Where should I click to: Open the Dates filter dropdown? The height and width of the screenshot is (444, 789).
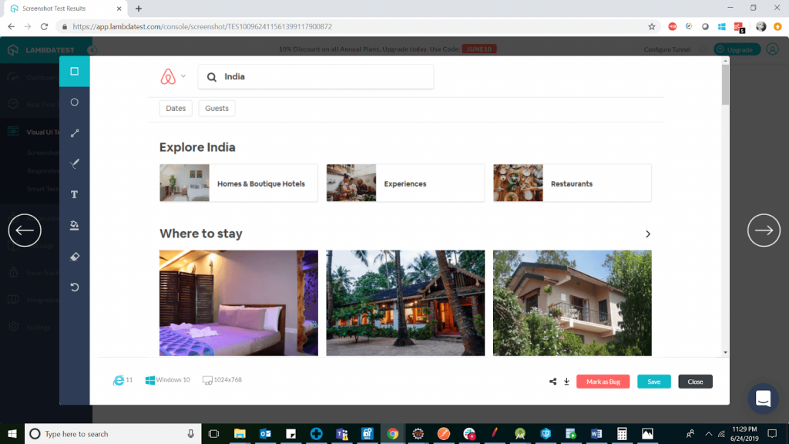tap(176, 109)
